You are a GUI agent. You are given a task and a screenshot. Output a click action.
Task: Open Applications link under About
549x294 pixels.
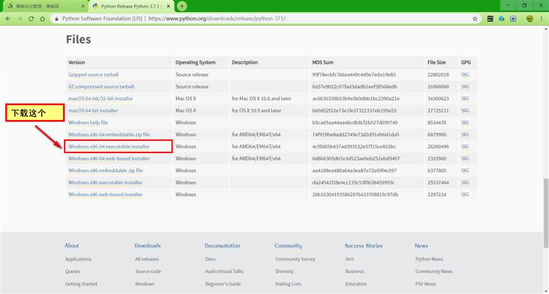[78, 259]
